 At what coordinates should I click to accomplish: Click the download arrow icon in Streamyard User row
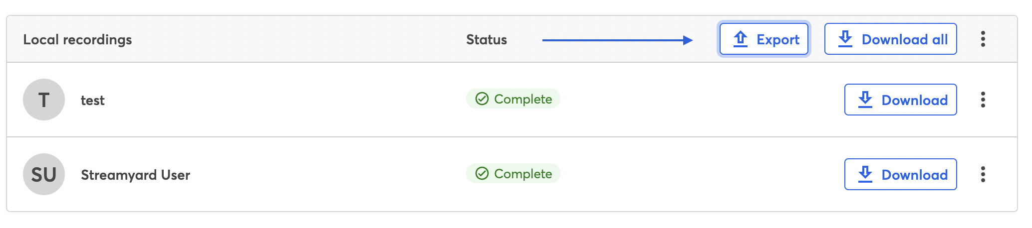tap(865, 174)
